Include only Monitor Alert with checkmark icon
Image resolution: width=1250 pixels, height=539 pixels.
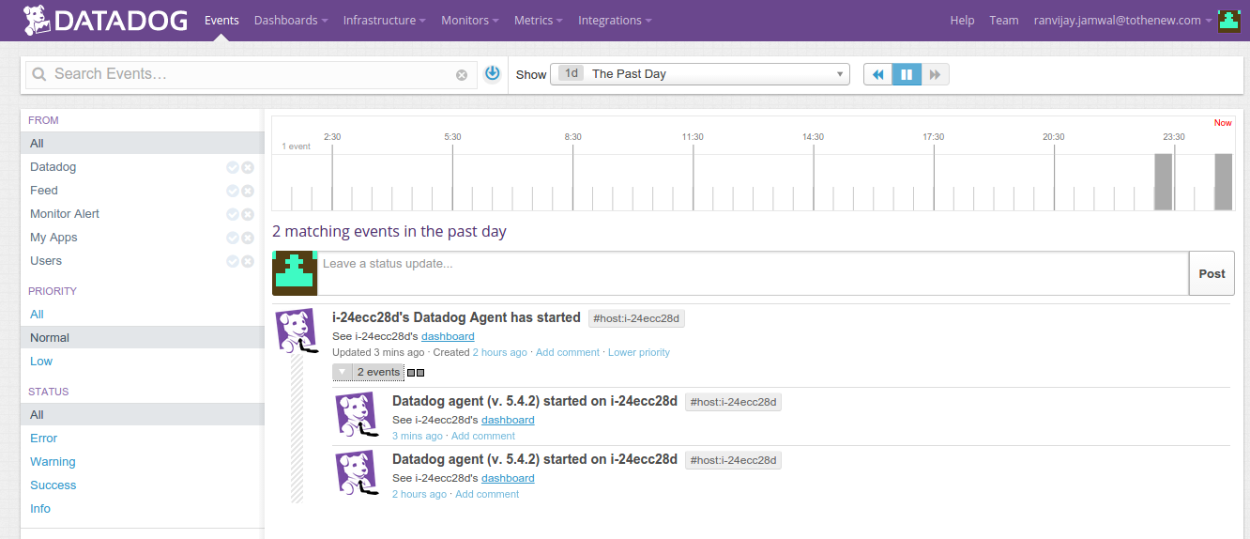point(233,214)
